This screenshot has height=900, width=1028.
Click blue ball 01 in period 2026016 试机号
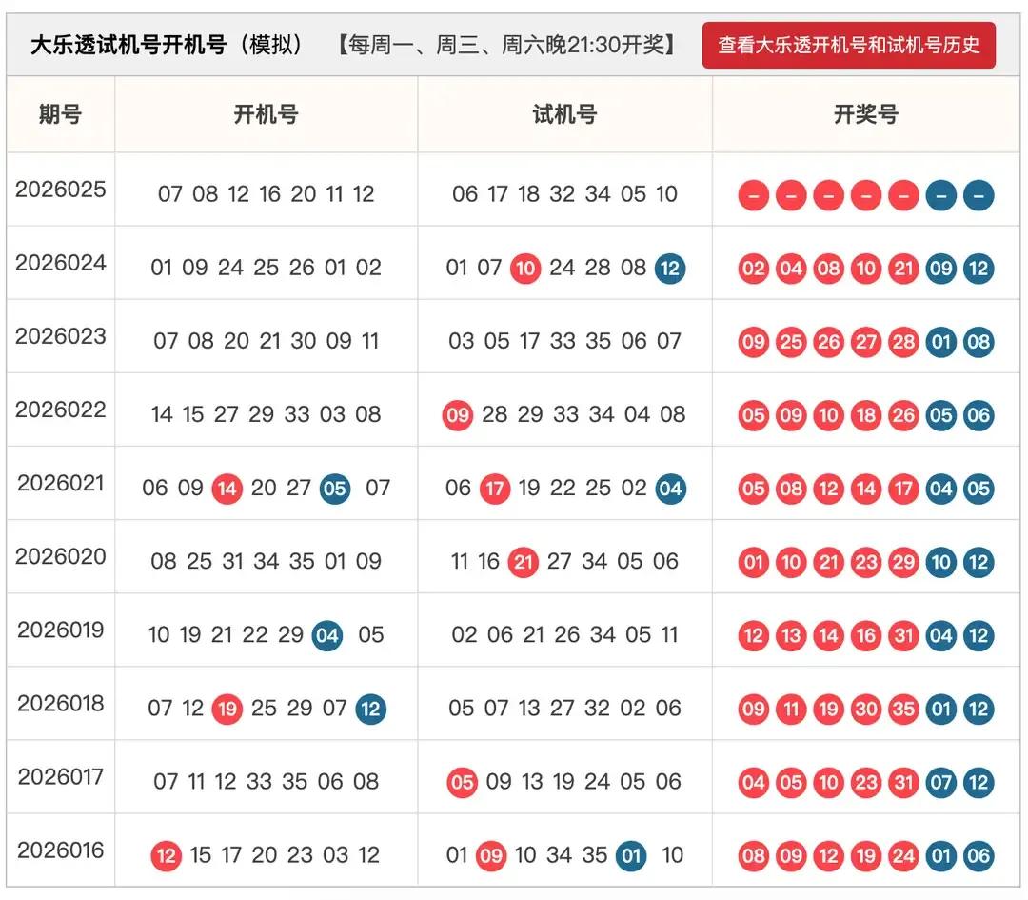tap(630, 855)
